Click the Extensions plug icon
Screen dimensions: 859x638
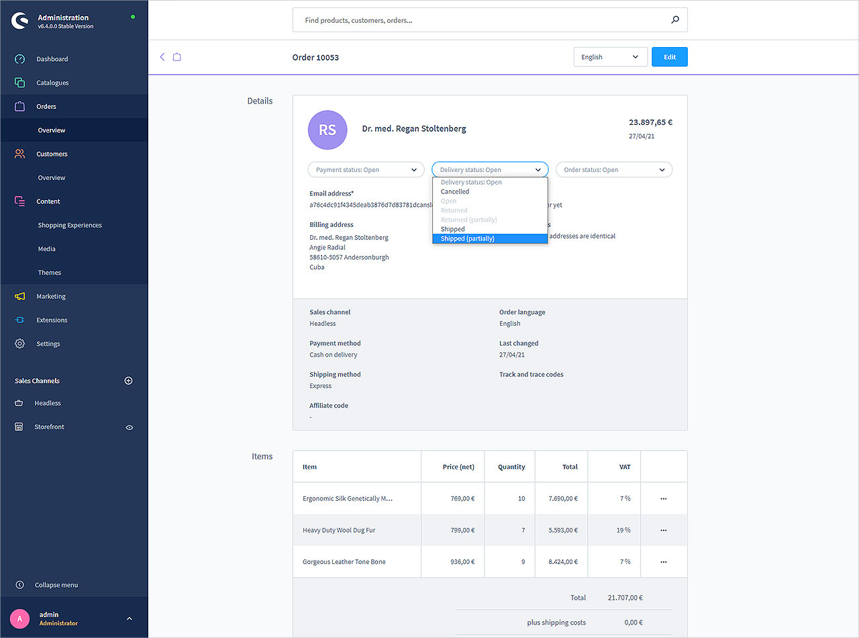(20, 320)
